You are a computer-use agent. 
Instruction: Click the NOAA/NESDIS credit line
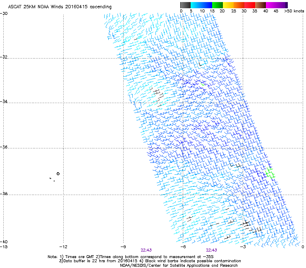[x=179, y=266]
